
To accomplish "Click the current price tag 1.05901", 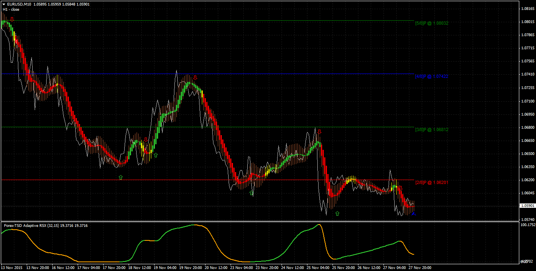I will coord(527,206).
